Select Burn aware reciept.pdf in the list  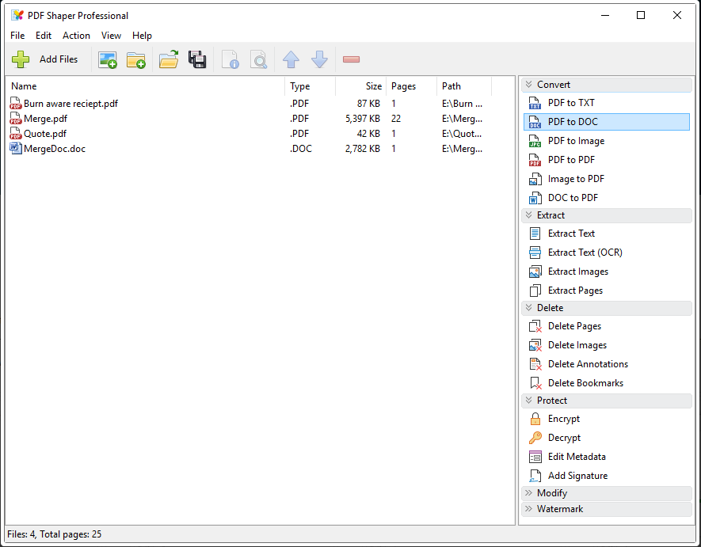tap(70, 104)
